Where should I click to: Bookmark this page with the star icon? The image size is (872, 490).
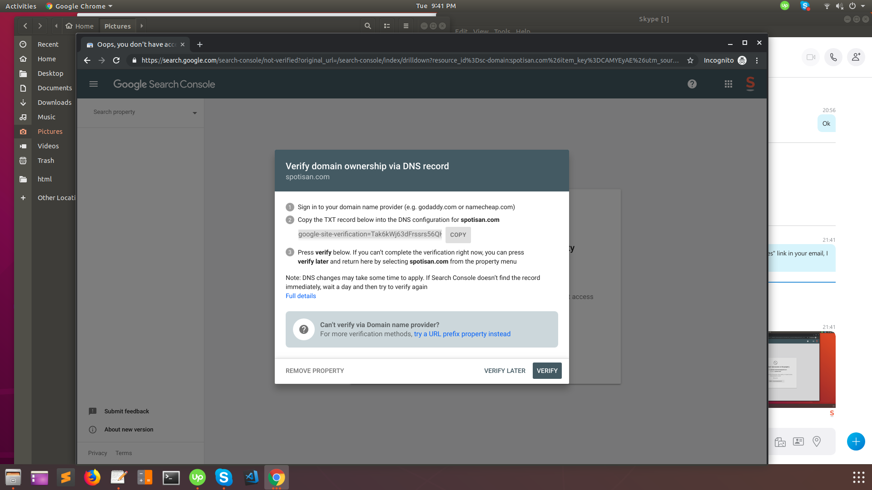point(690,60)
